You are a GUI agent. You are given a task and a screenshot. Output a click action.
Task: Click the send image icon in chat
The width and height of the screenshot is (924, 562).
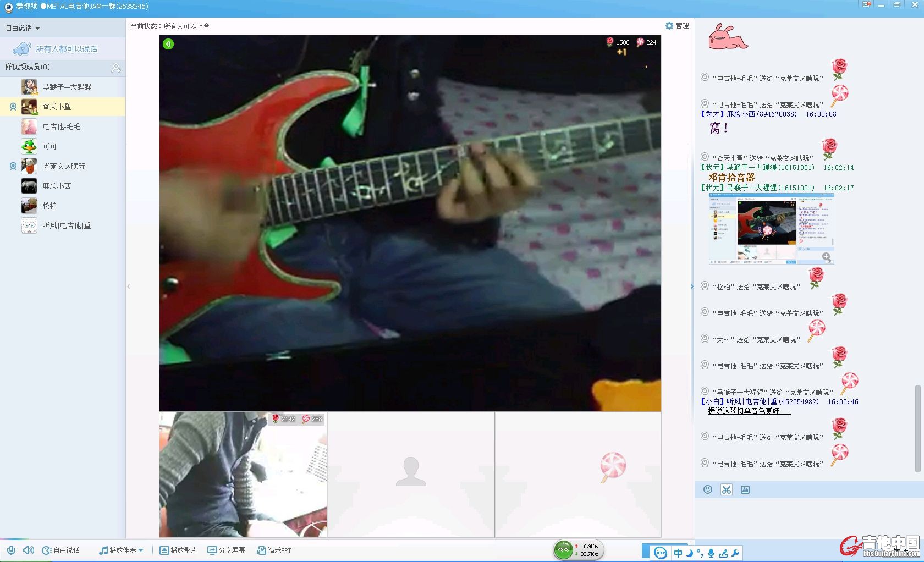[x=745, y=489]
